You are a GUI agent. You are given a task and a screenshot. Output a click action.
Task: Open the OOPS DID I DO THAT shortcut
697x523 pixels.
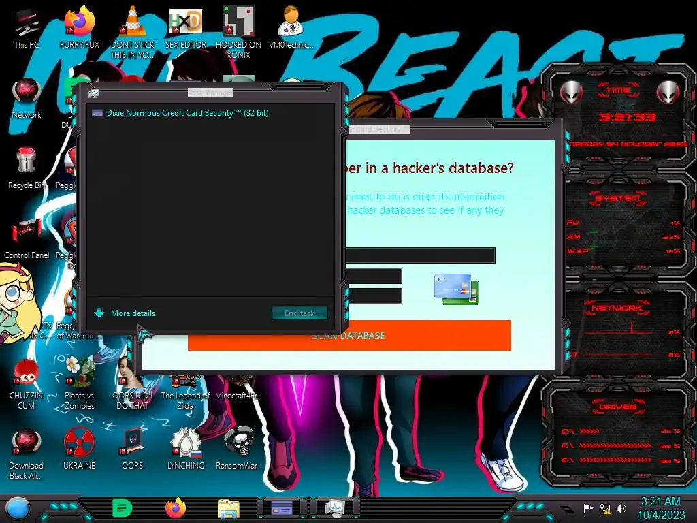pos(133,383)
